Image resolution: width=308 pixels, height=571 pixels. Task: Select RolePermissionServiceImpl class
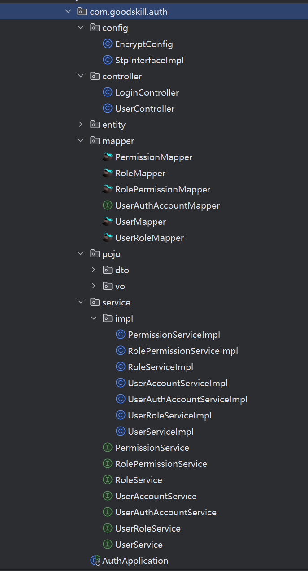coord(182,351)
